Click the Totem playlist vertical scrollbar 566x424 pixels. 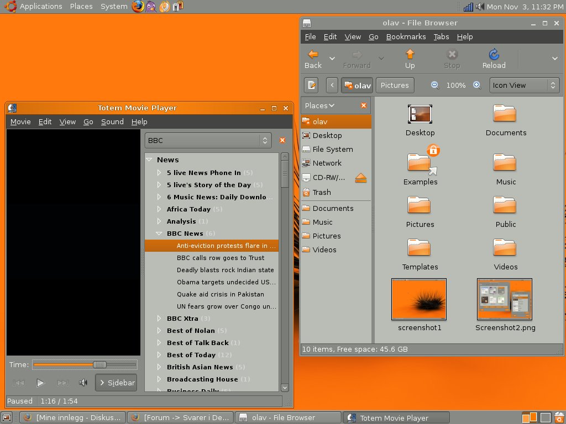coord(285,272)
